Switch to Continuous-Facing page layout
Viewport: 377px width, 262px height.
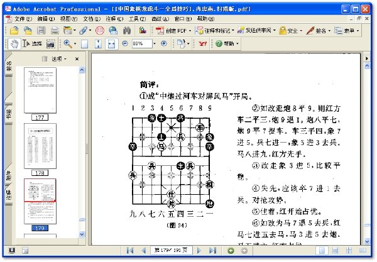coord(349,251)
